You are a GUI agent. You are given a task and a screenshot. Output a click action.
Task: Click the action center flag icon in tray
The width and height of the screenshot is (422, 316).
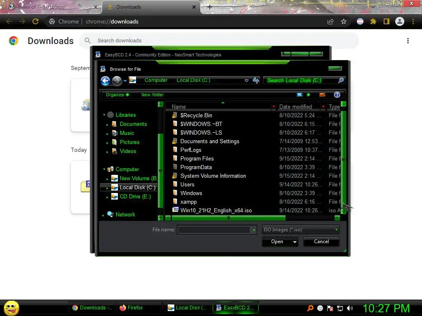330,308
